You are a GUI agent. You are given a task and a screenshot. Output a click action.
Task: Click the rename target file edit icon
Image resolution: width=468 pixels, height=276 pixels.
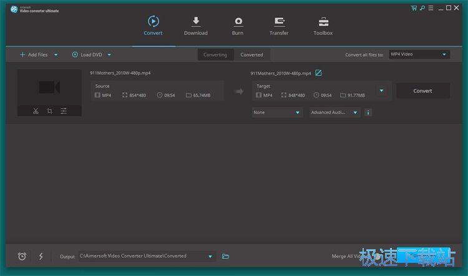(x=318, y=73)
